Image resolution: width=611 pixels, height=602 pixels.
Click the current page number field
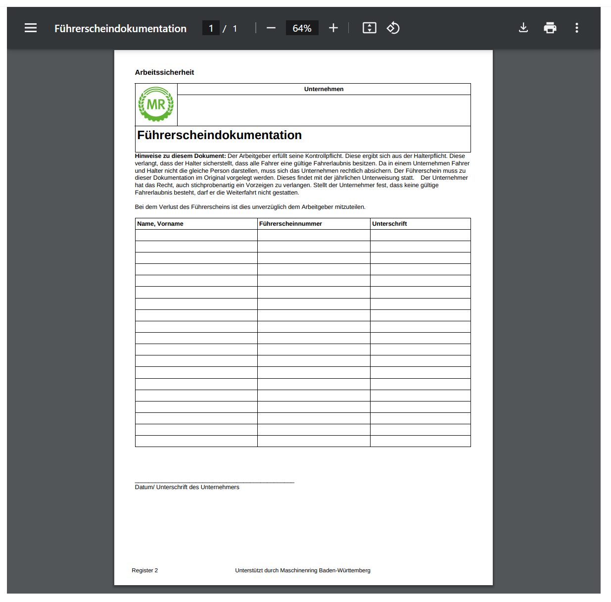click(x=211, y=28)
